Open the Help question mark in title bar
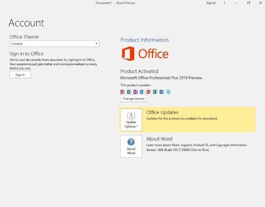Image resolution: width=265 pixels, height=207 pixels. click(224, 3)
